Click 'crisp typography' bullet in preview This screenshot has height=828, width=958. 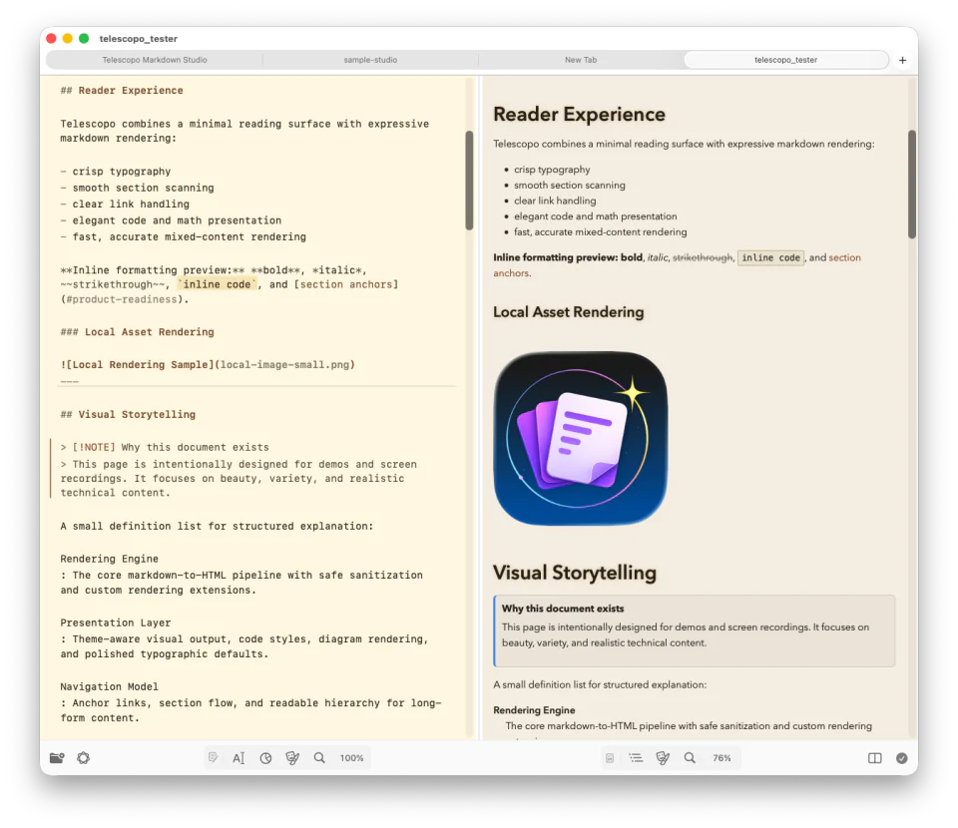pos(552,170)
